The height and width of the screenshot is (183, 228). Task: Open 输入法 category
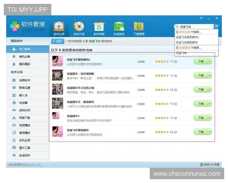coord(28,95)
